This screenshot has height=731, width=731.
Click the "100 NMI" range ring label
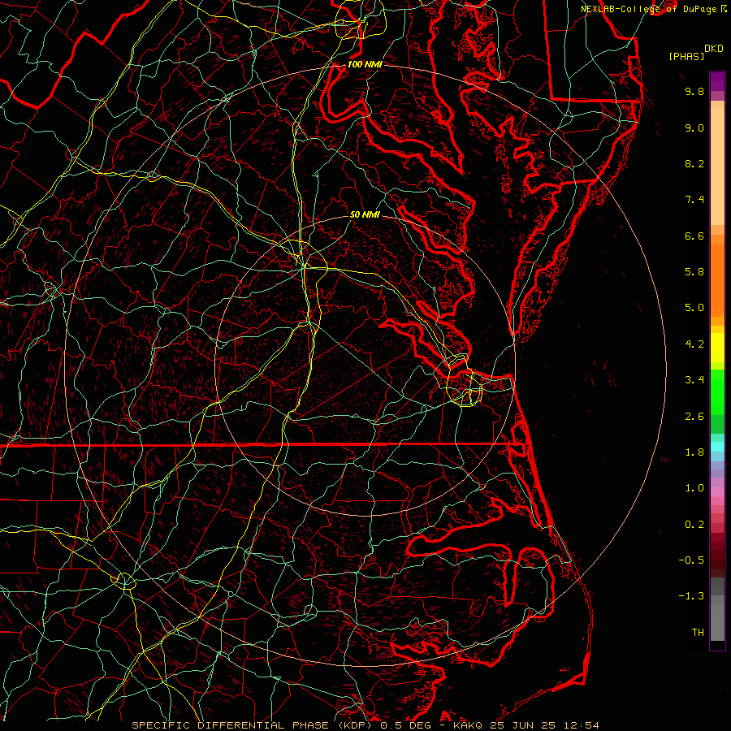pyautogui.click(x=365, y=64)
